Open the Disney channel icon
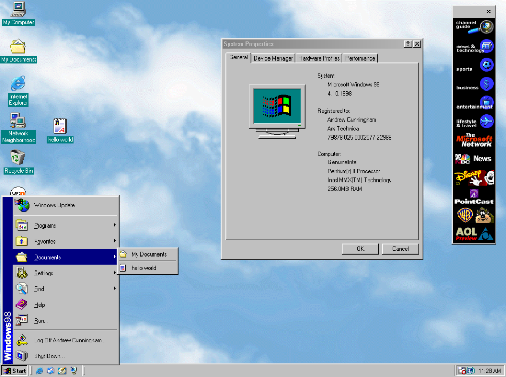Screen dimensions: 506x377 473,177
